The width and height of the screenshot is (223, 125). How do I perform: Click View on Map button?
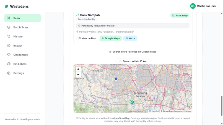click(87, 38)
